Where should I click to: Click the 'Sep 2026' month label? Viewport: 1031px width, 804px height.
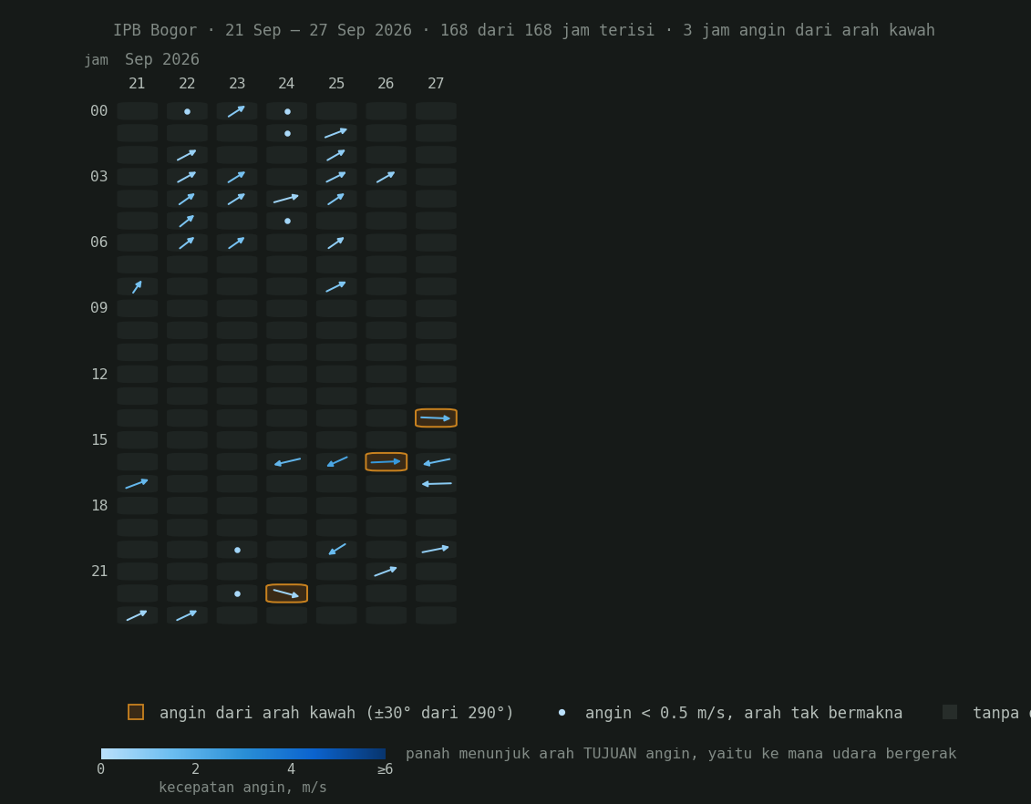pos(161,60)
